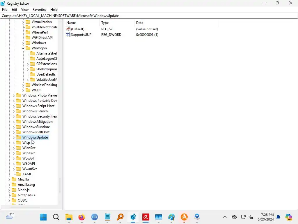The image size is (298, 224).
Task: Open taskbar Search
Action: tap(56, 217)
